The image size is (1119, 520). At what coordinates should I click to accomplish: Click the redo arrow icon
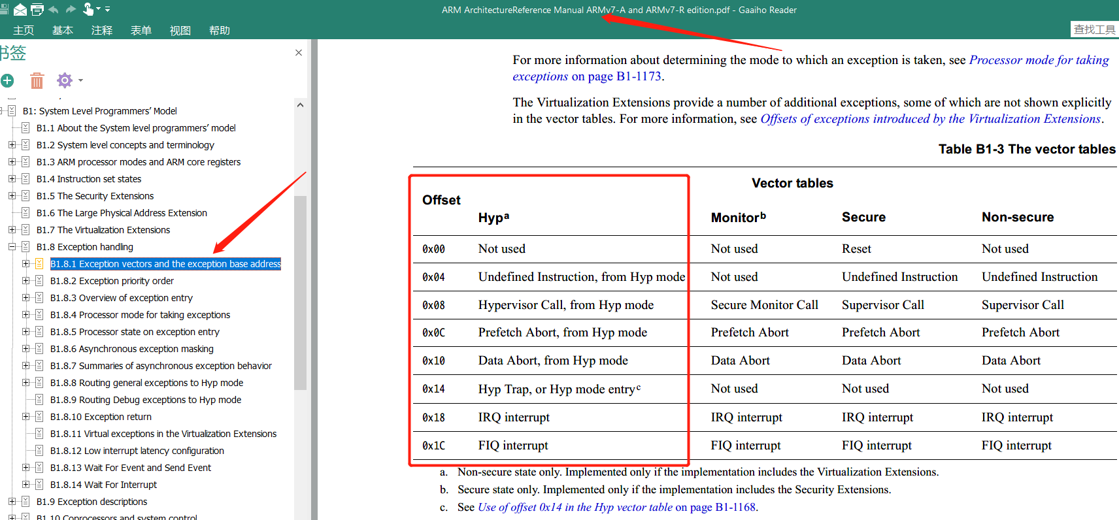point(71,10)
